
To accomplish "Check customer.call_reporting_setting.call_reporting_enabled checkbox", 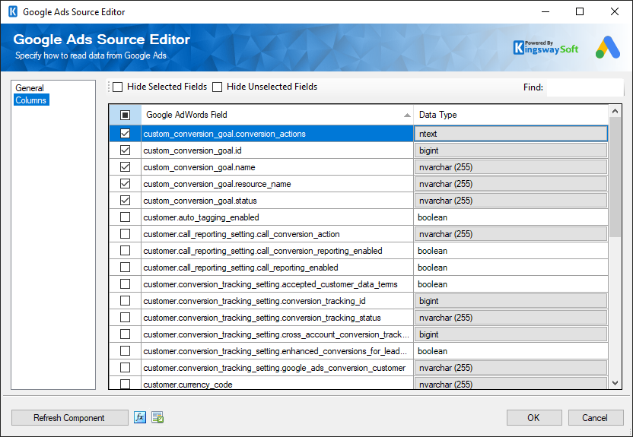I will (125, 268).
